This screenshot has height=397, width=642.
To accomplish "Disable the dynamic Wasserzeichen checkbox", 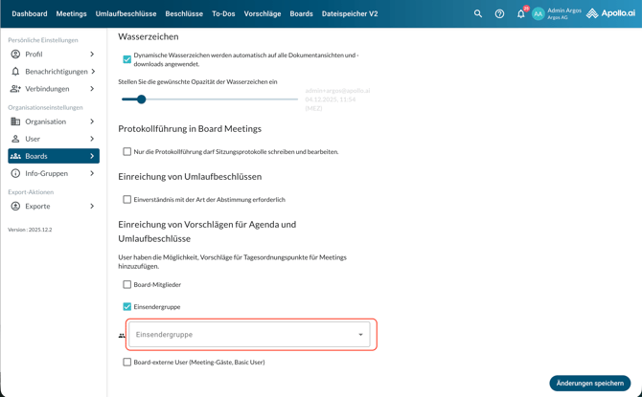I will [x=127, y=59].
